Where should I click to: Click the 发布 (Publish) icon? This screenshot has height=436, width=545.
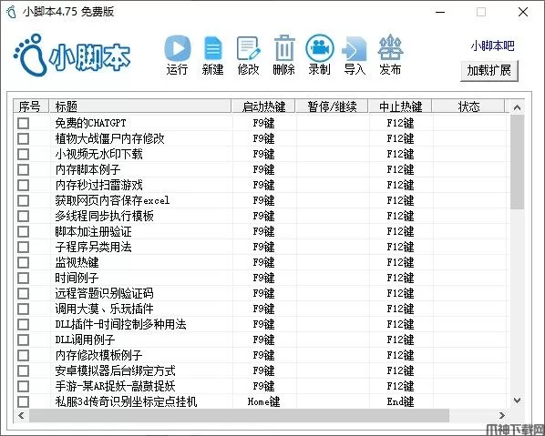click(x=390, y=47)
